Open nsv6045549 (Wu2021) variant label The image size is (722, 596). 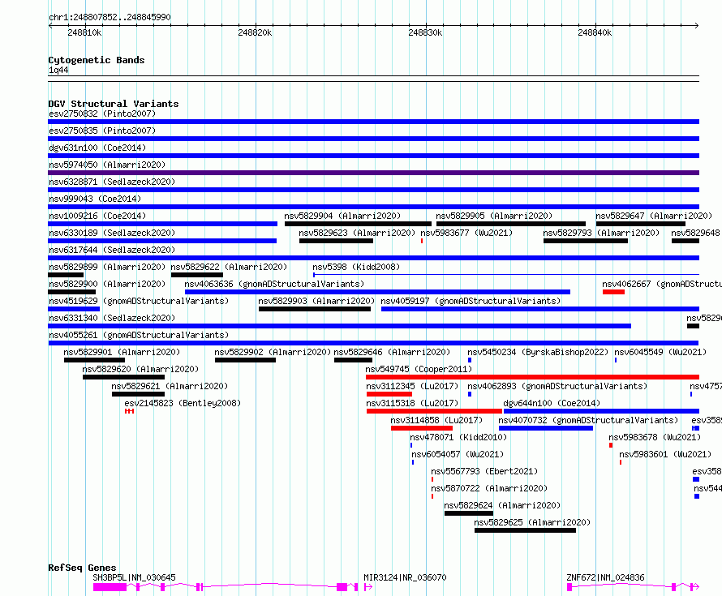click(660, 352)
